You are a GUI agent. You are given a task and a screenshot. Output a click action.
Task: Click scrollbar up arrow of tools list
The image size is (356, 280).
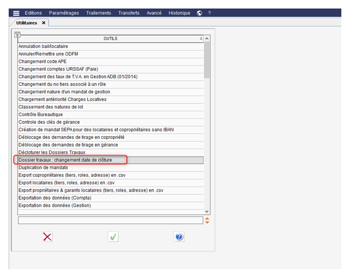(x=207, y=39)
